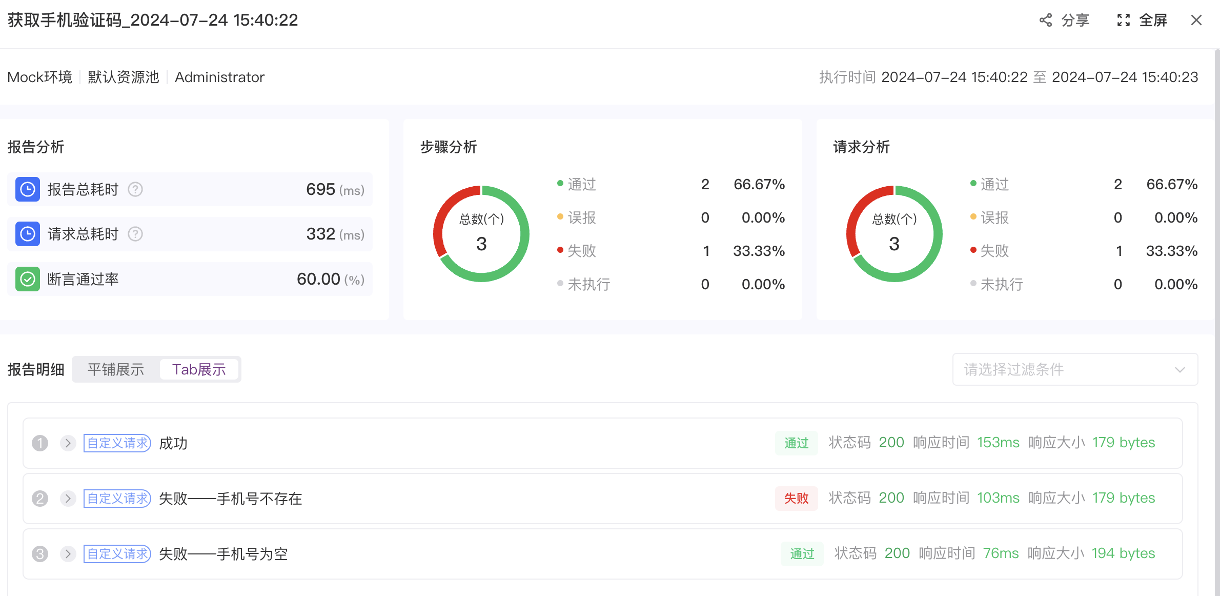This screenshot has height=596, width=1220.
Task: Click the help icon next to 请求总耗时
Action: click(x=135, y=234)
